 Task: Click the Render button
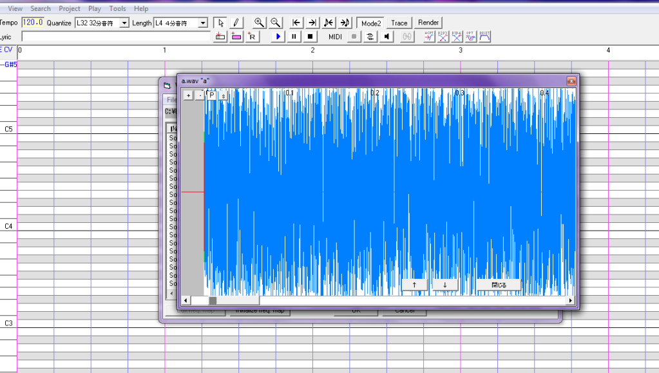pos(428,23)
